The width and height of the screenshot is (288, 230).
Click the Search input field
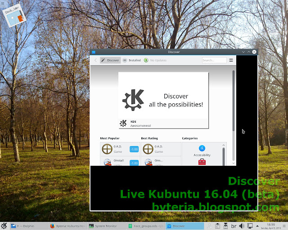214,60
